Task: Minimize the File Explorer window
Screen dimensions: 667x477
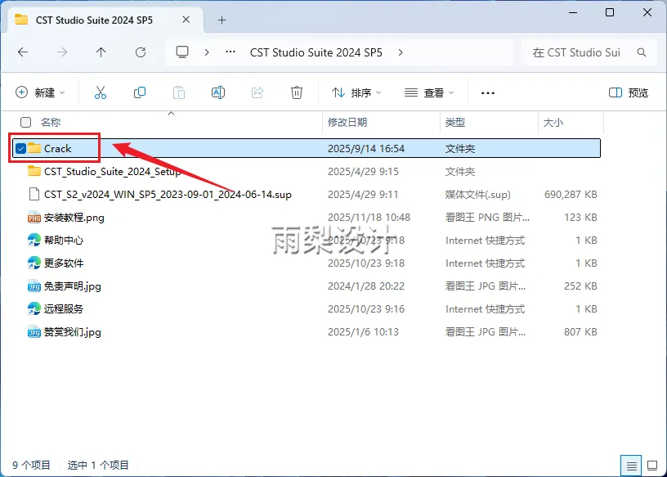Action: 572,12
